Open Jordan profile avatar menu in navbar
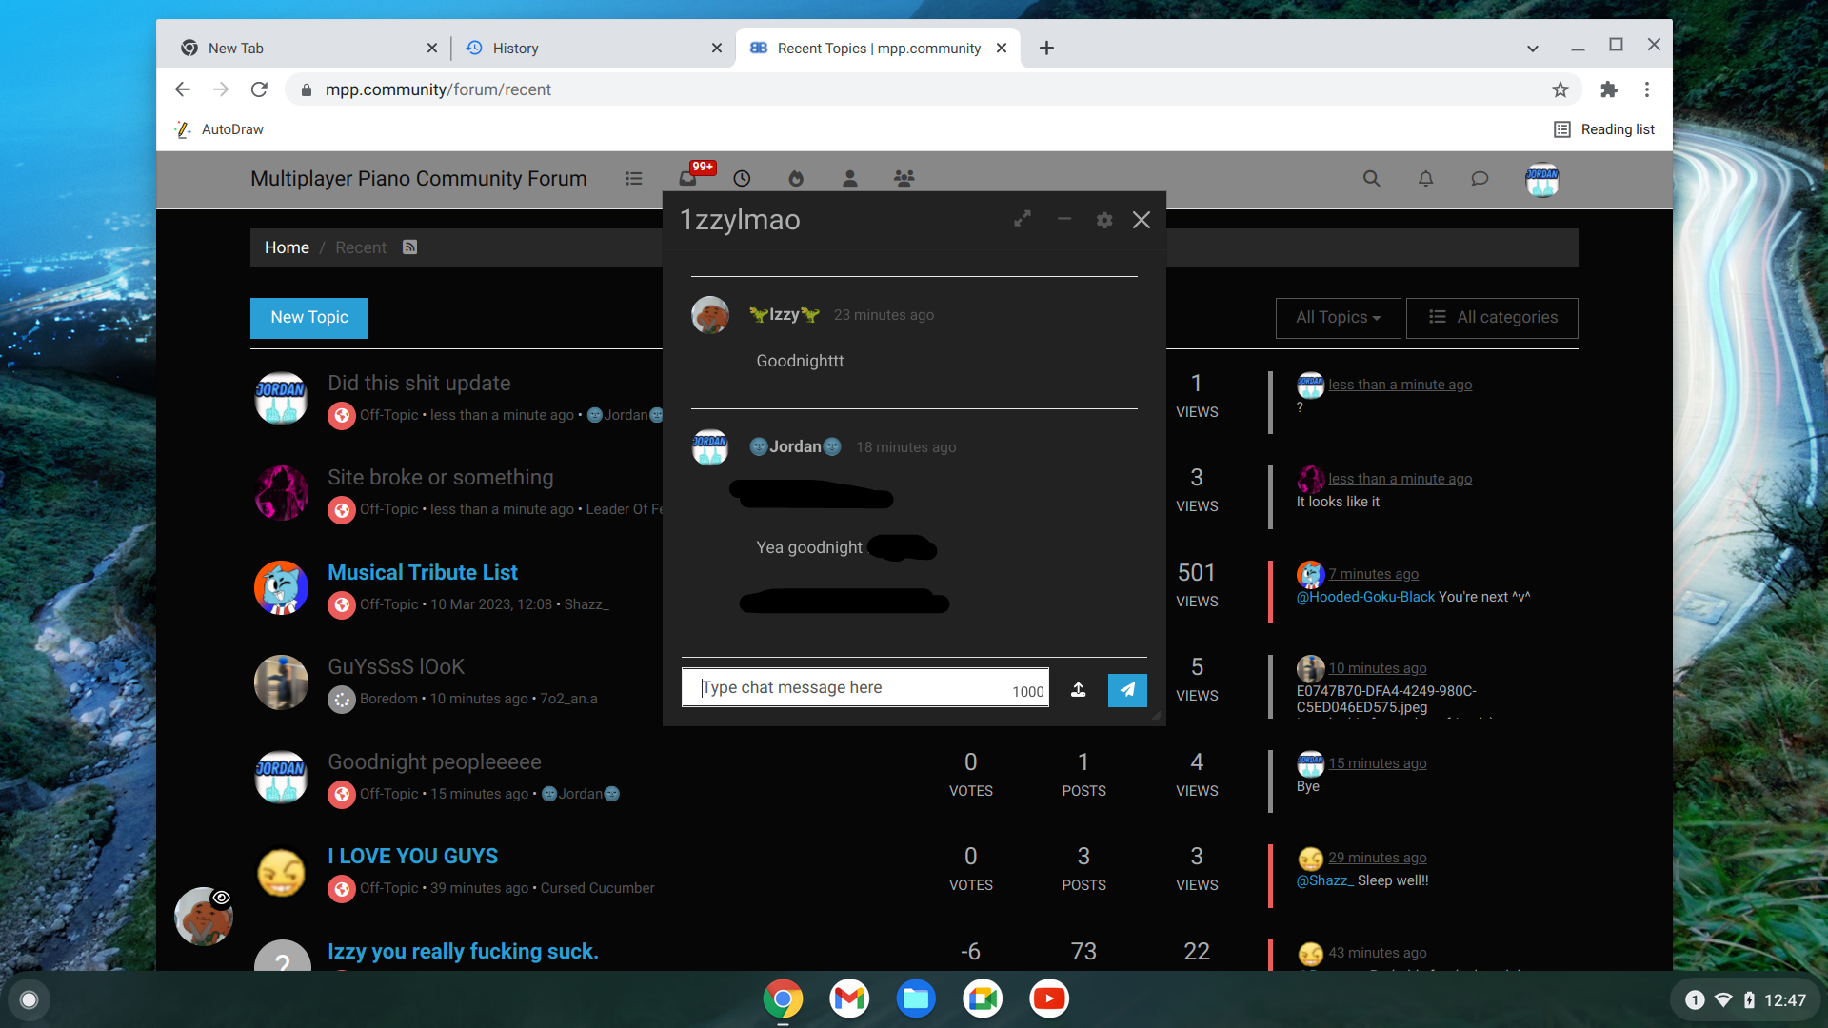The height and width of the screenshot is (1028, 1828). [x=1542, y=180]
